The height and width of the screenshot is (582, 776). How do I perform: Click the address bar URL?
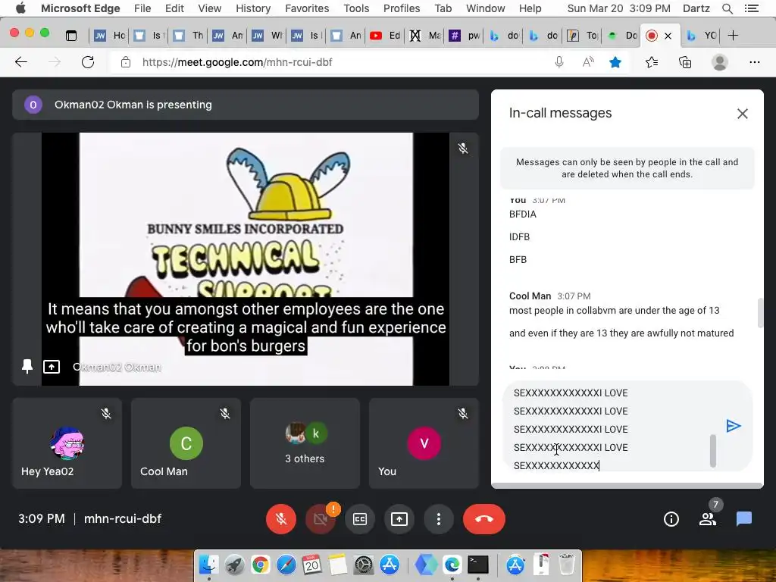pos(237,62)
